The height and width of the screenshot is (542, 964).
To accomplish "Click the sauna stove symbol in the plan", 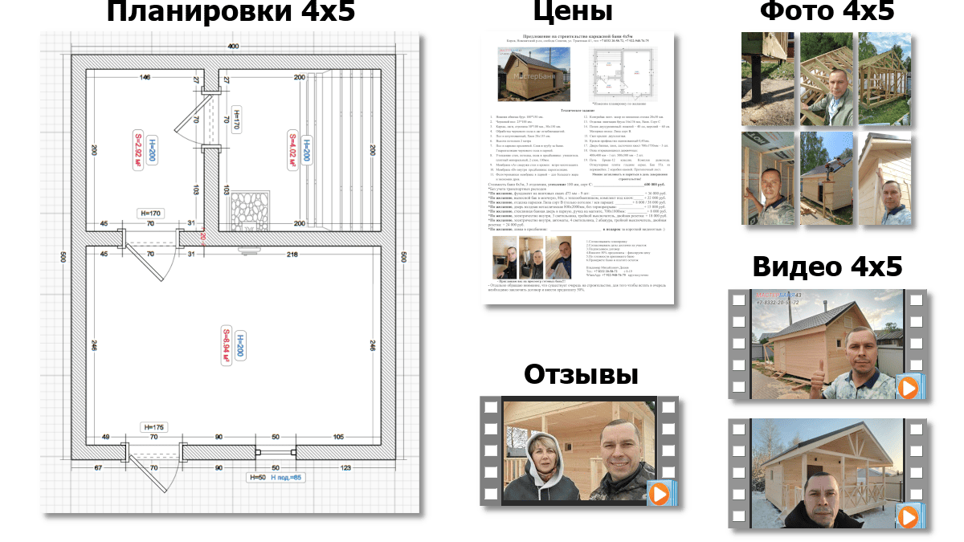I will 252,211.
